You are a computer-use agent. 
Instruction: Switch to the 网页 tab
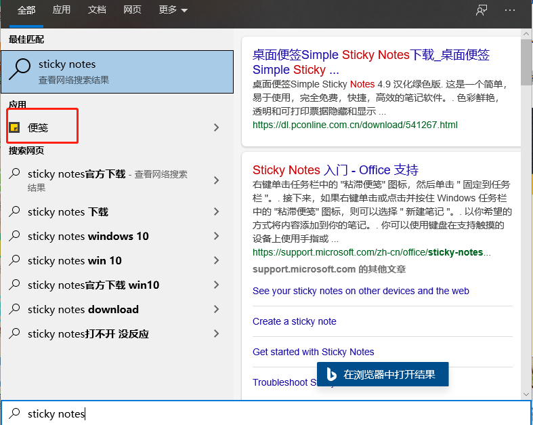point(133,9)
